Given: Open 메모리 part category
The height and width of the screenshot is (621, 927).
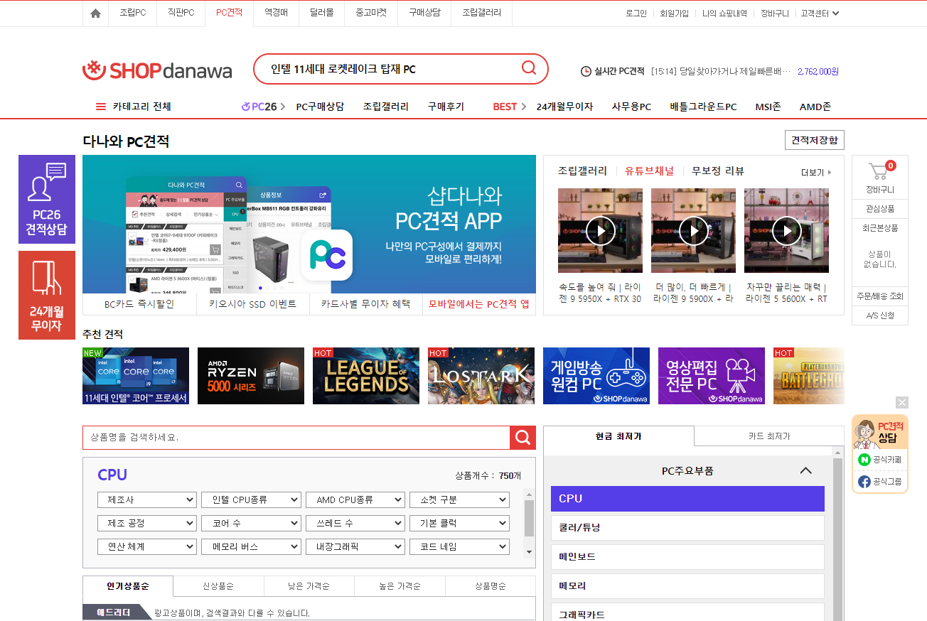Looking at the screenshot, I should (687, 586).
